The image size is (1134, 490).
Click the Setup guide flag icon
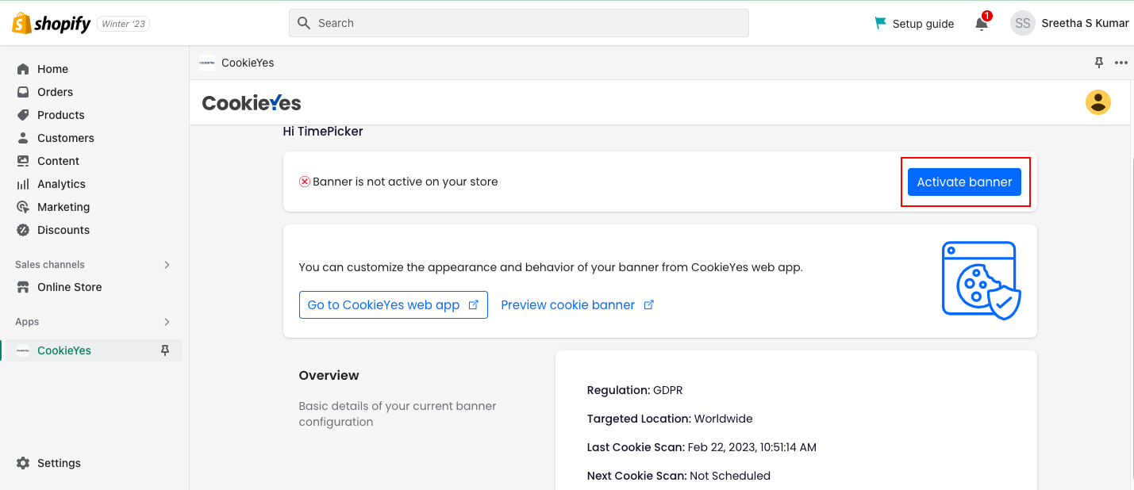(880, 23)
